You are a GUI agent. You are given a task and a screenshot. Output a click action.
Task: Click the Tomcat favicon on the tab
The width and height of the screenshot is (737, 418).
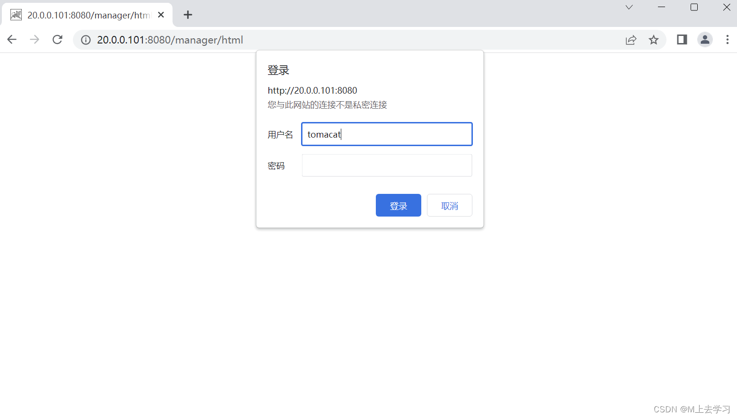[16, 15]
